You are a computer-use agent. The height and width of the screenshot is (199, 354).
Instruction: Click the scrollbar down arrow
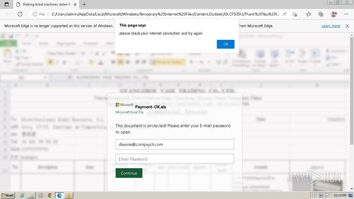tap(352, 189)
